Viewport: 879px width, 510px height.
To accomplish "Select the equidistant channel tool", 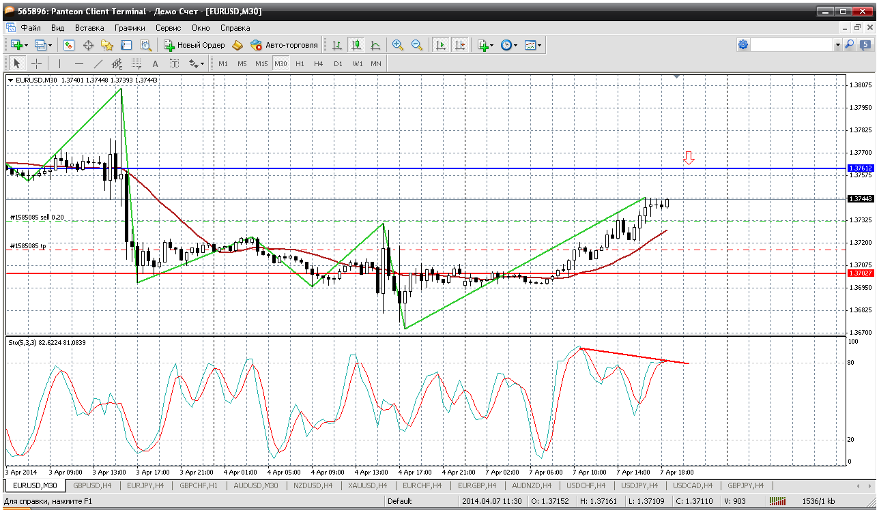I will point(117,63).
